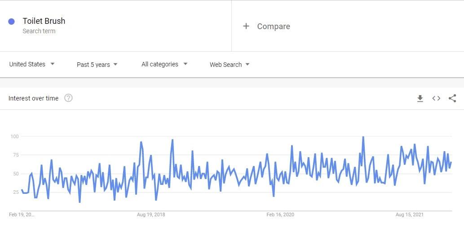The width and height of the screenshot is (464, 245).
Task: Download the interest over time data
Action: [420, 98]
